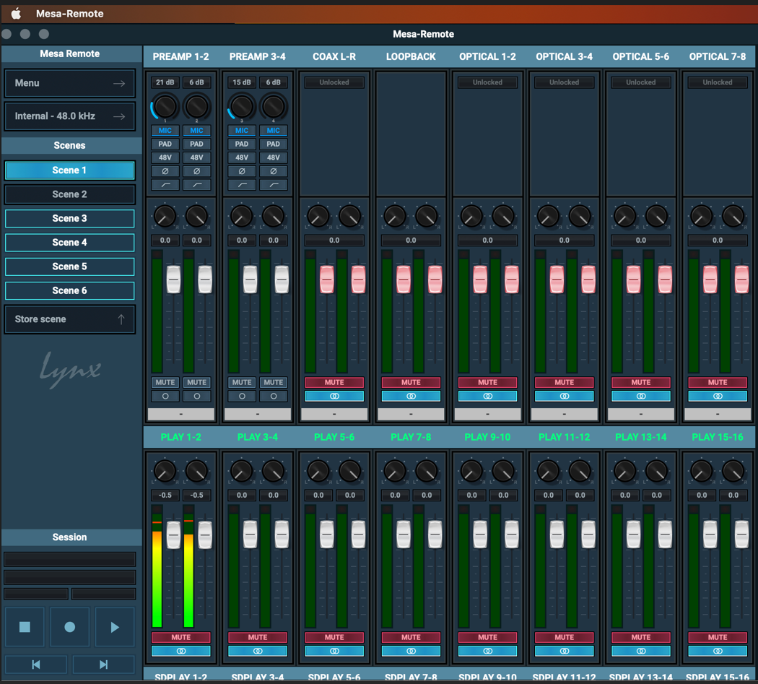Enable high-pass filter on preamp input 1
Image resolution: width=758 pixels, height=684 pixels.
165,185
